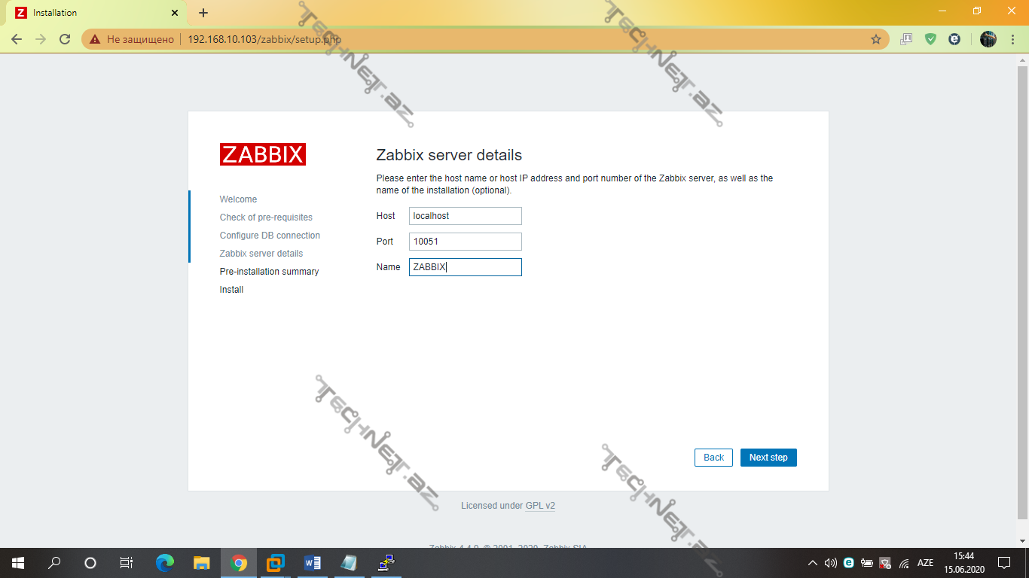Go back using the browser back arrow

(x=17, y=39)
